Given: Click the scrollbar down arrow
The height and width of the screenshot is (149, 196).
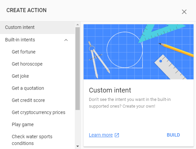Looking at the screenshot, I should 77,146.
